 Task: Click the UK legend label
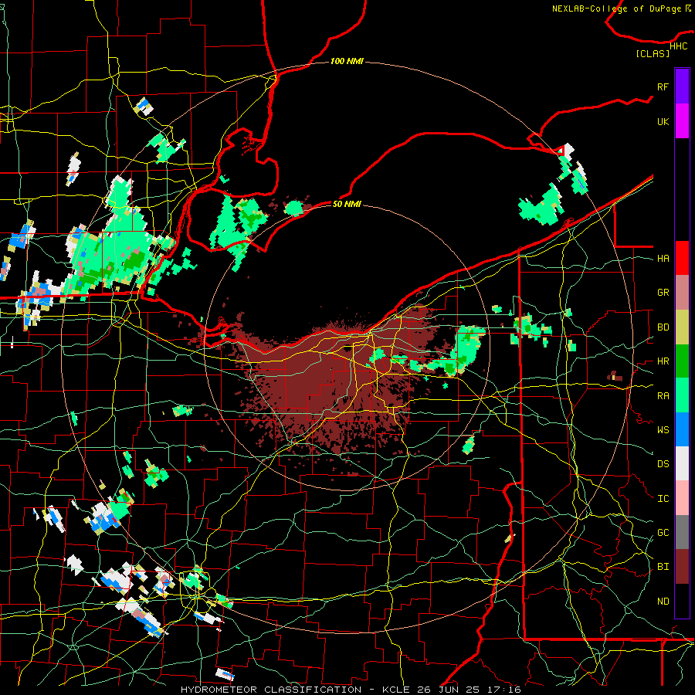(x=663, y=121)
